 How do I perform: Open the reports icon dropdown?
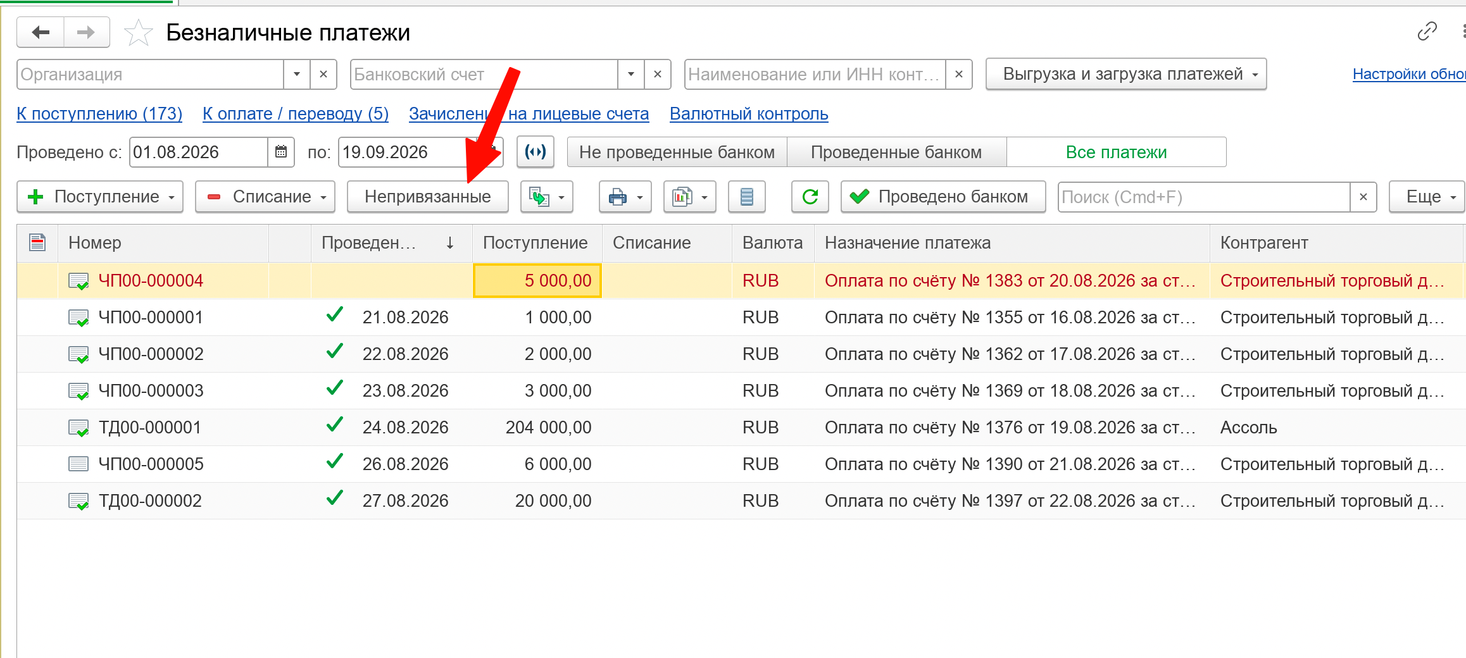coord(689,197)
